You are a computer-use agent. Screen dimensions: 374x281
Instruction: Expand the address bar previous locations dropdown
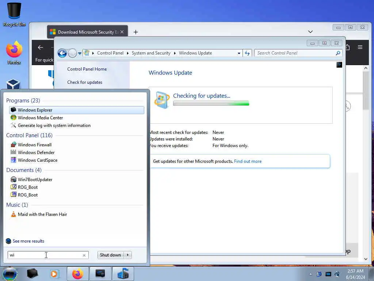click(239, 53)
